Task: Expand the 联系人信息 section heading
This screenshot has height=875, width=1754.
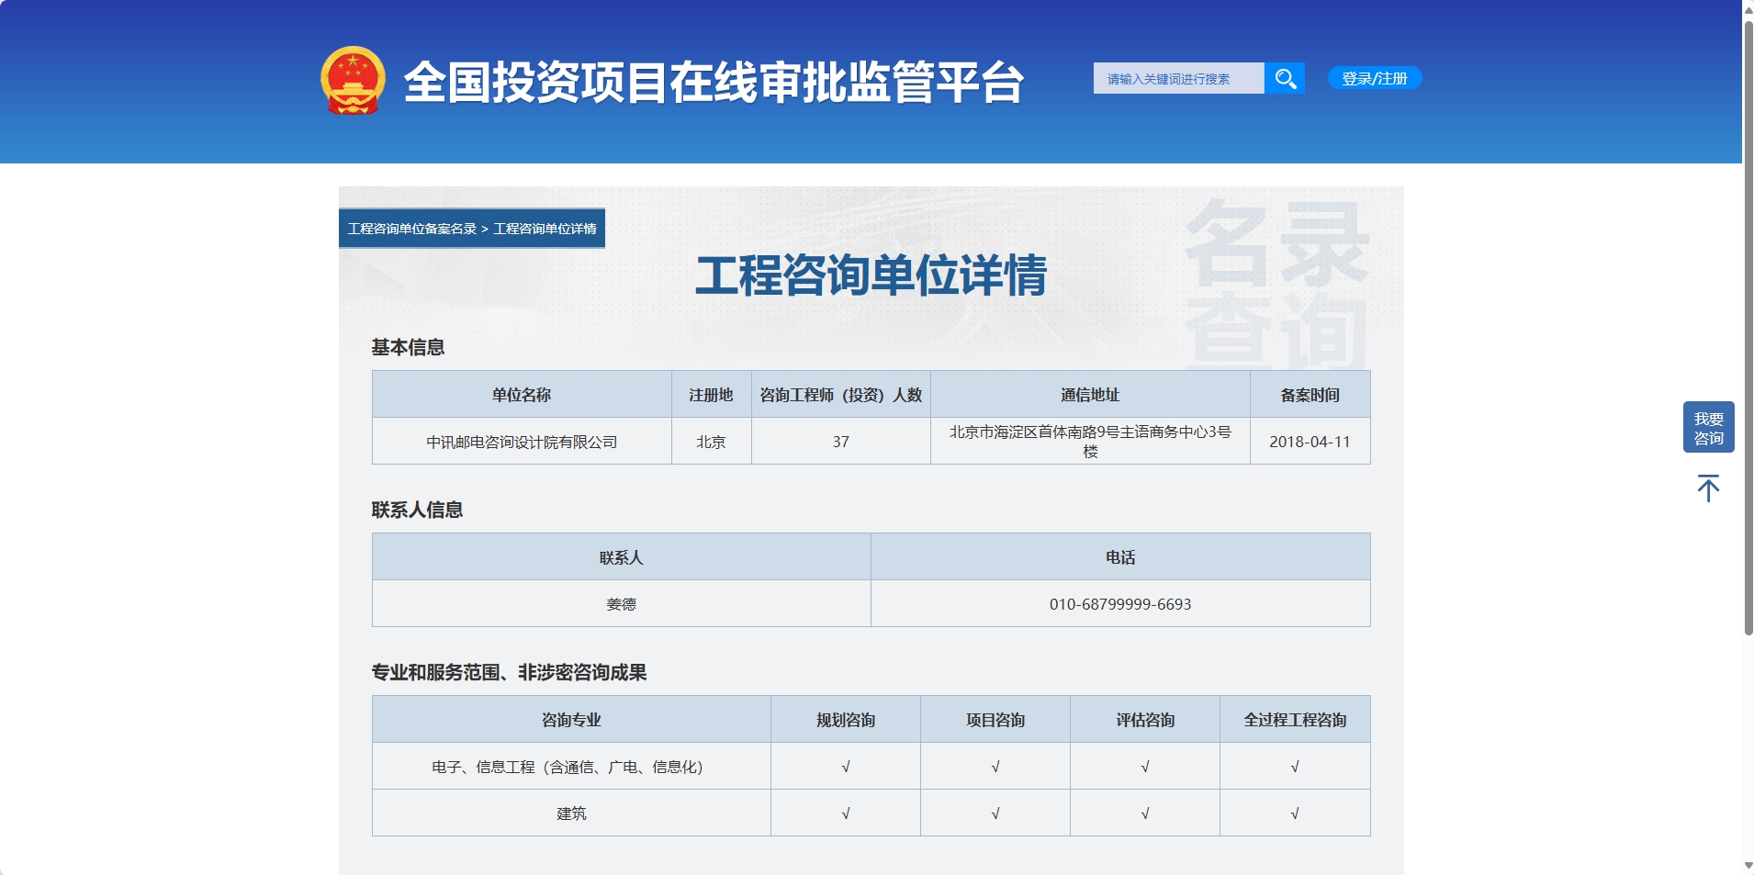Action: [x=418, y=510]
